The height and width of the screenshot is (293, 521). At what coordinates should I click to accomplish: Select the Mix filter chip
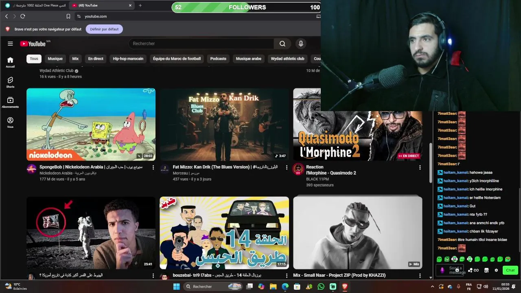tap(75, 59)
